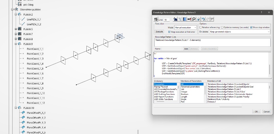Click the Members of All list scrollbar
Screen dimensions: 274x134
270,93
